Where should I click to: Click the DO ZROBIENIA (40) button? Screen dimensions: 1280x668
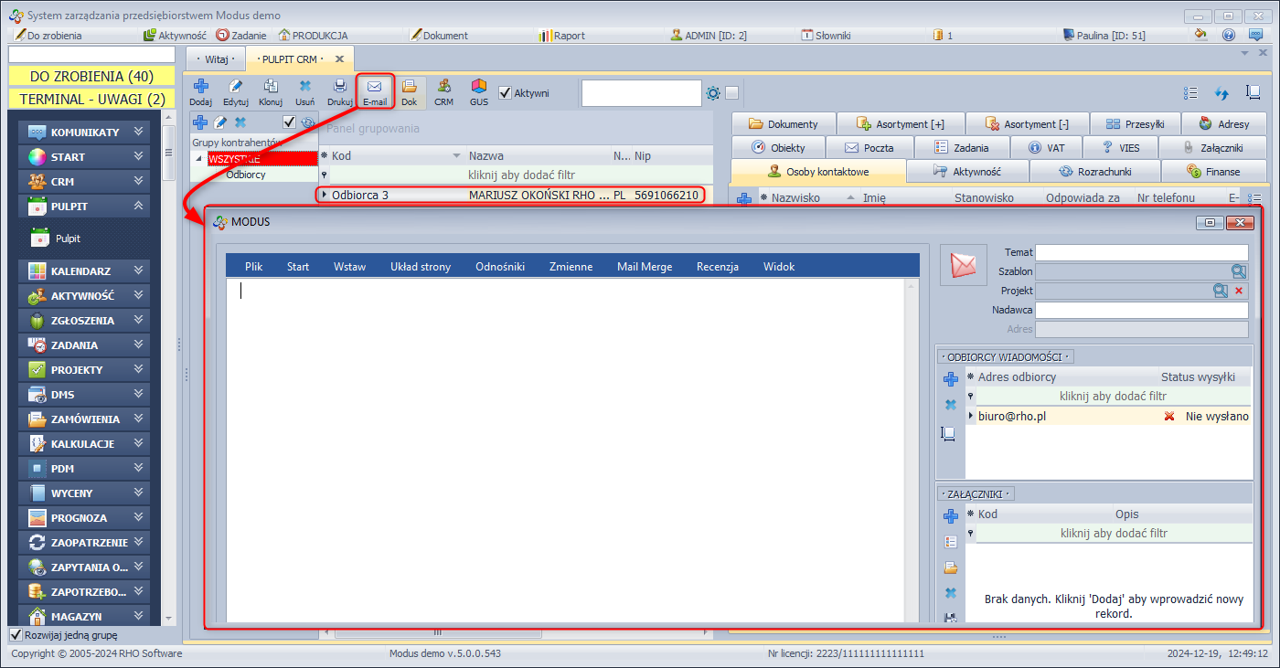tap(91, 77)
